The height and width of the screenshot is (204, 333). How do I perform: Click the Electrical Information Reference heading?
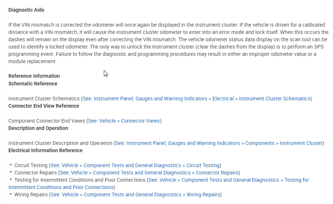pyautogui.click(x=46, y=150)
